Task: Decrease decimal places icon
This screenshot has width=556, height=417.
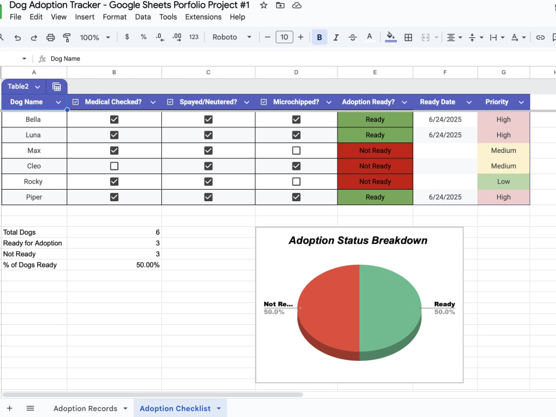Action: 160,37
